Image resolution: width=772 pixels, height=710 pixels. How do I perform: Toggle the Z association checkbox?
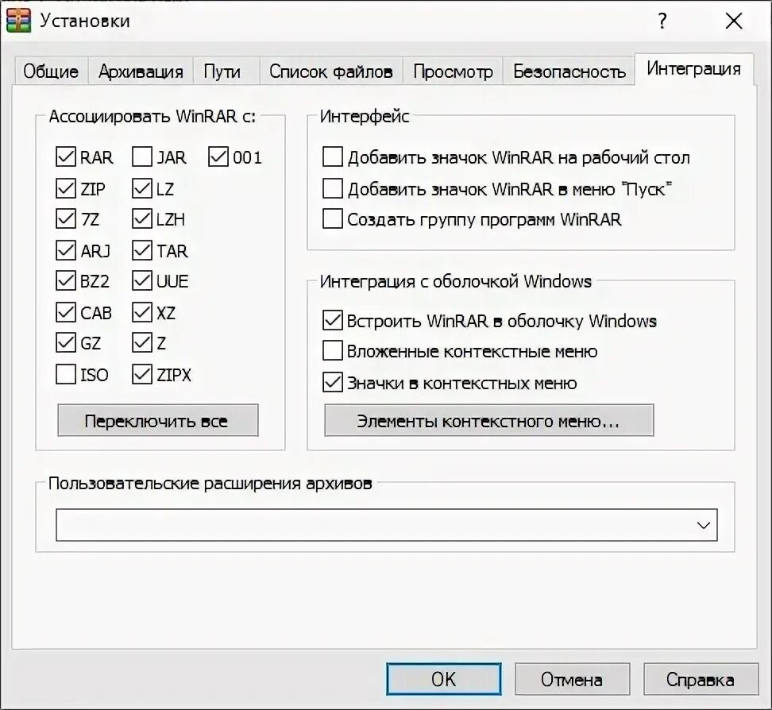(x=142, y=343)
